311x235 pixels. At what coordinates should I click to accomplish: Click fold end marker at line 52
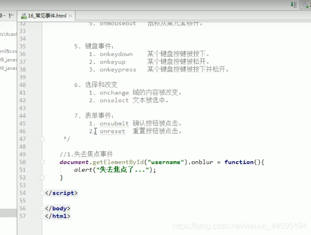pyautogui.click(x=42, y=177)
